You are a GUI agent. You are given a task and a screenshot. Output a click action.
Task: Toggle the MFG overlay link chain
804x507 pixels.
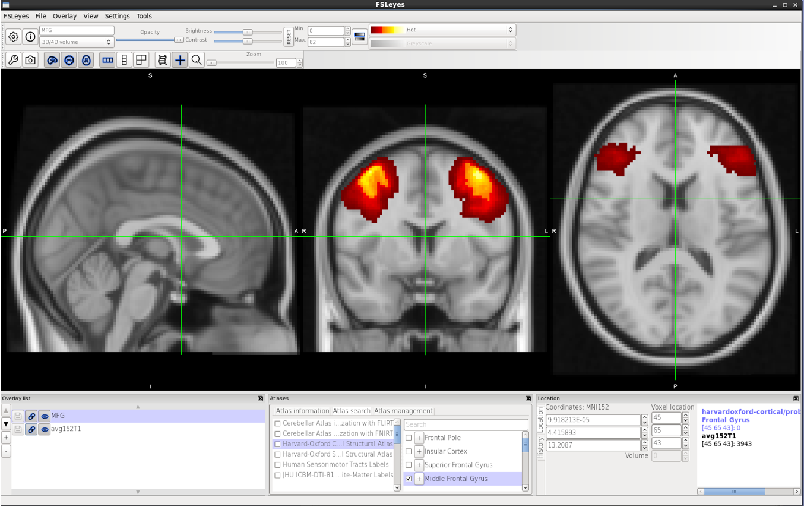pyautogui.click(x=31, y=416)
